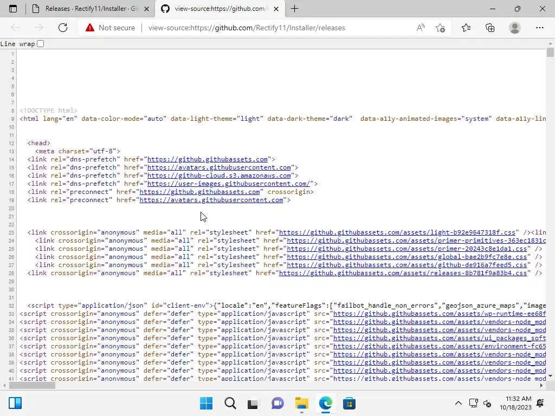Click the <head> tag text
This screenshot has height=416, width=555.
39,143
